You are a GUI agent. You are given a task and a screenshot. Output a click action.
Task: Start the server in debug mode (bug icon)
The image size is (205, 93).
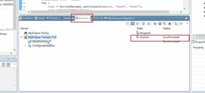(155, 24)
